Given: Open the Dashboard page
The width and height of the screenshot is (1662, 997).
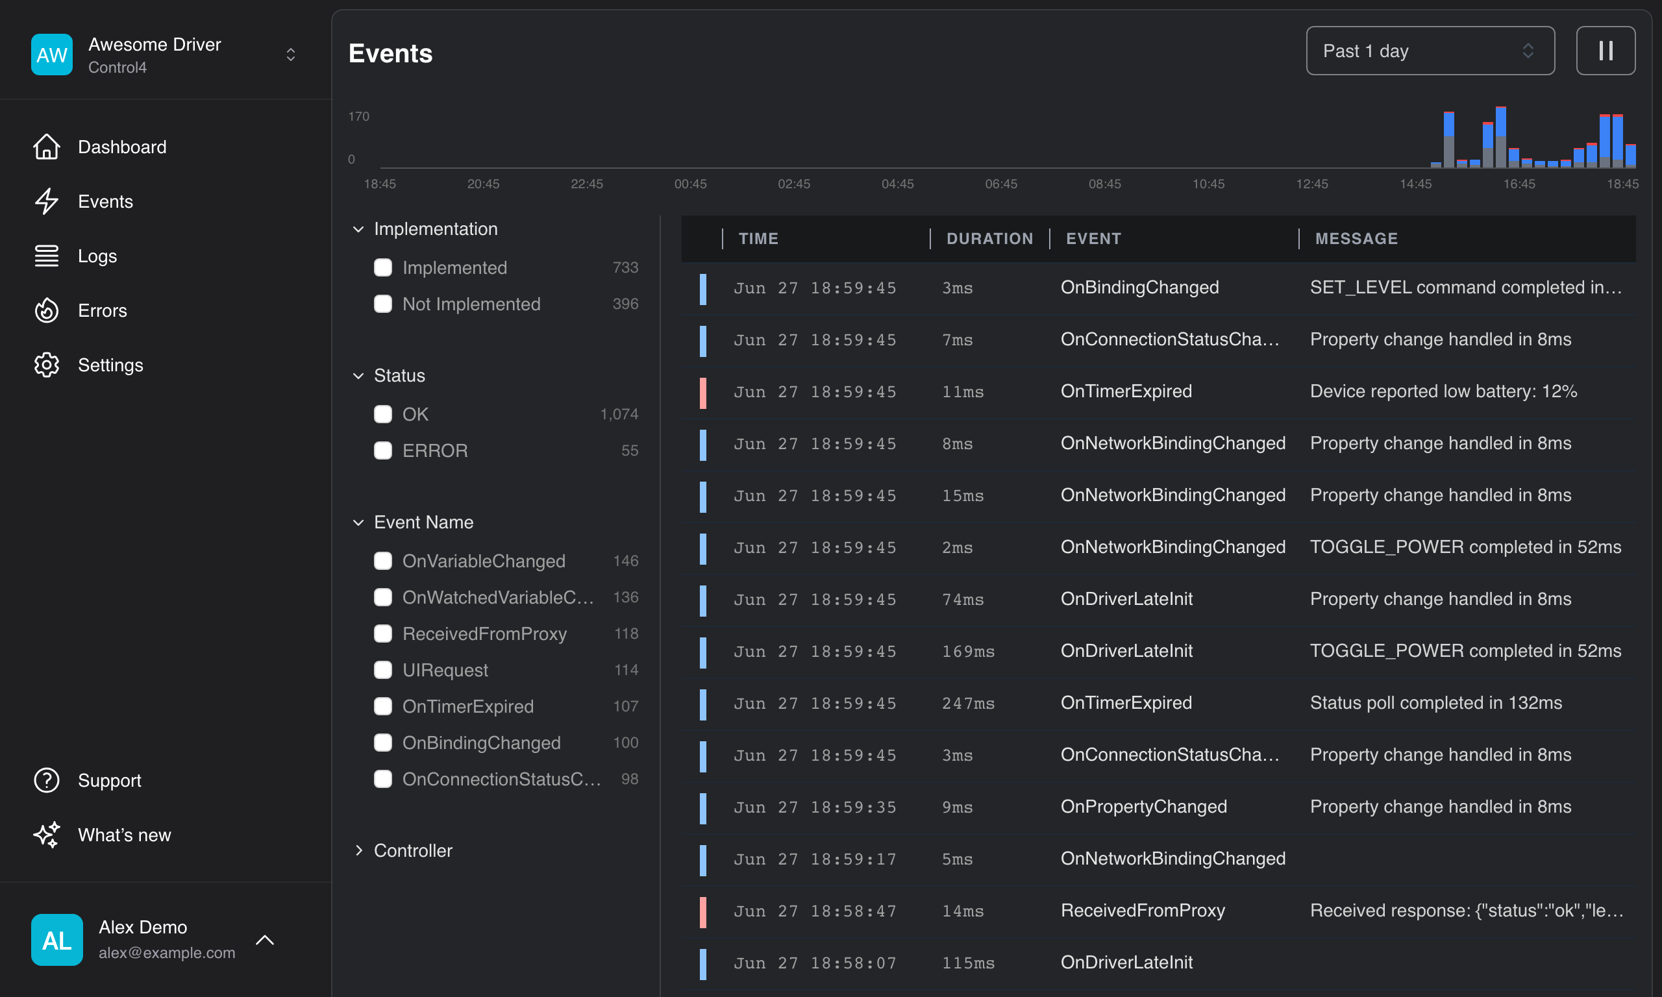Looking at the screenshot, I should click(121, 147).
